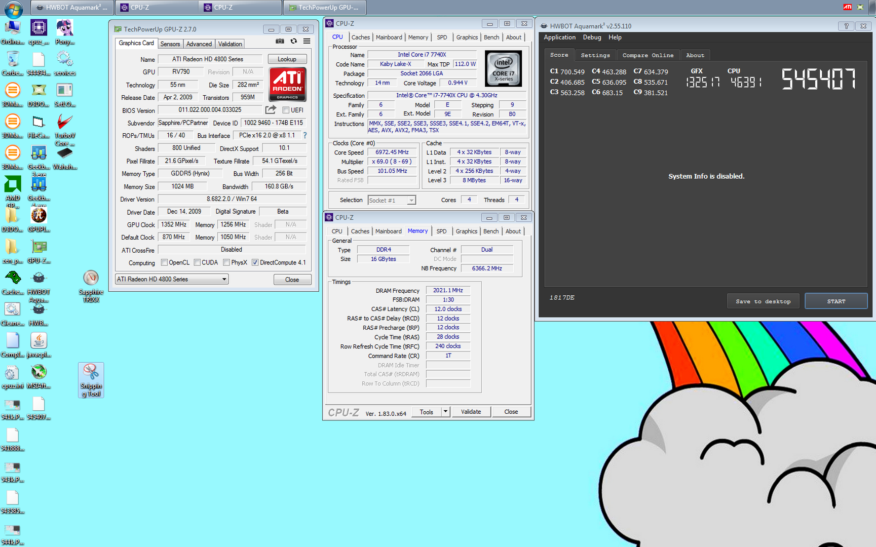Screen dimensions: 876x547
Task: Toggle the PhysX checkbox
Action: 226,262
